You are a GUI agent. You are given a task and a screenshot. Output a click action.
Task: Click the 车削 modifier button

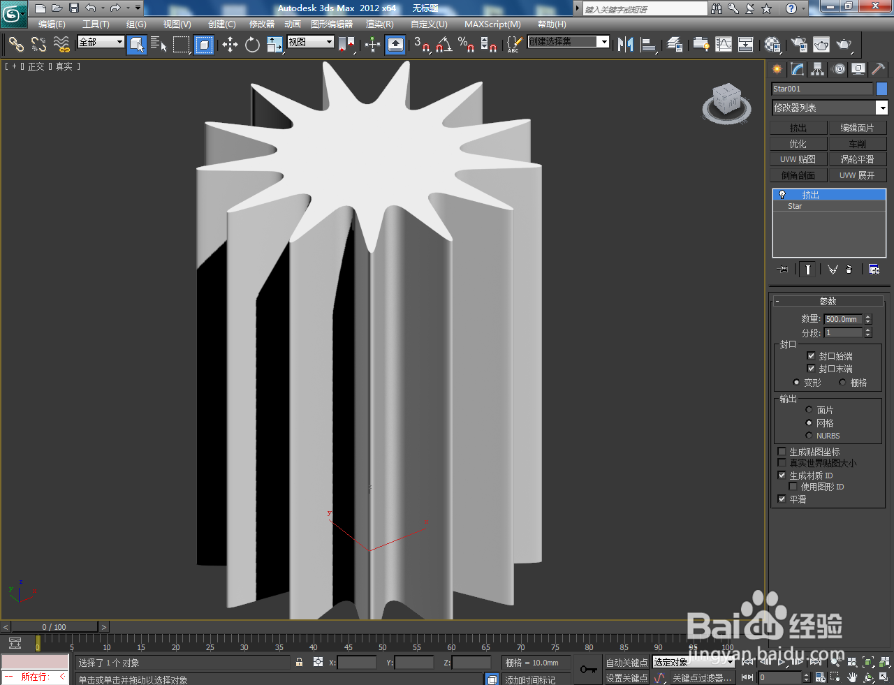click(858, 143)
